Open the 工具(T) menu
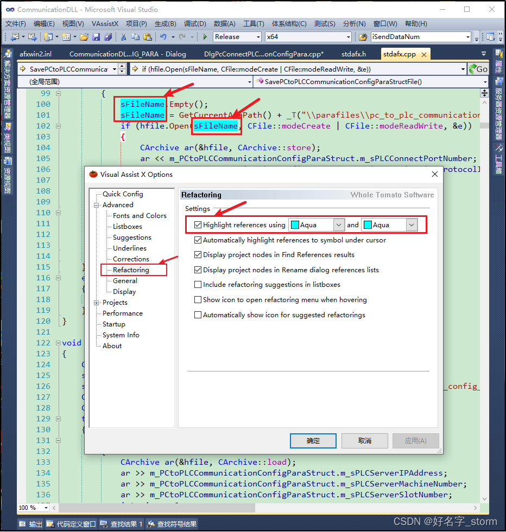Viewport: 506px width, 532px height. point(254,24)
